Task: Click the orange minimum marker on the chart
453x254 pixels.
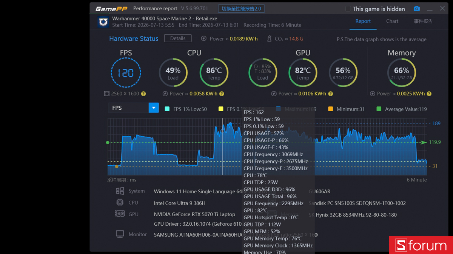Action: coord(117,166)
